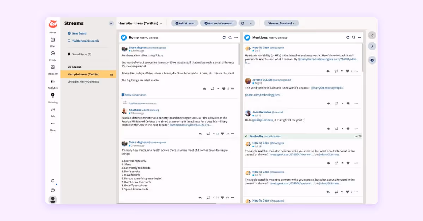Click the Home stream vertical scrollbar
This screenshot has width=423, height=221.
pos(239,54)
